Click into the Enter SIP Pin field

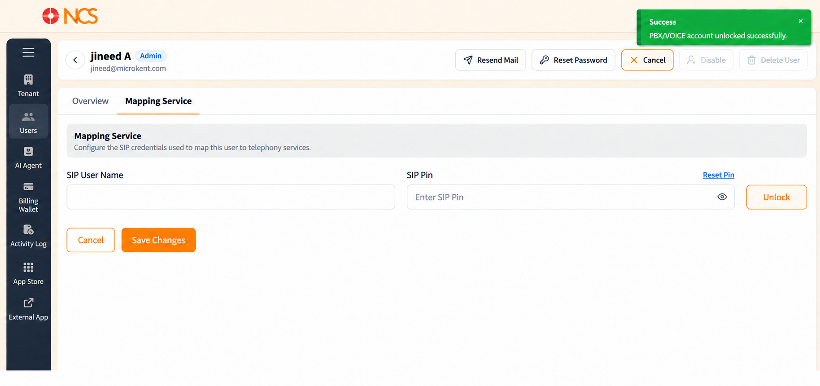571,197
